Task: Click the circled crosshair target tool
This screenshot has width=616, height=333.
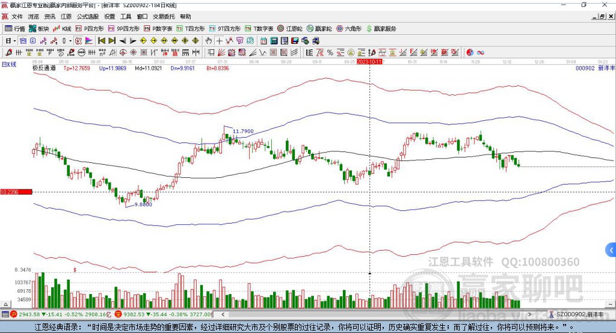Action: [123, 52]
